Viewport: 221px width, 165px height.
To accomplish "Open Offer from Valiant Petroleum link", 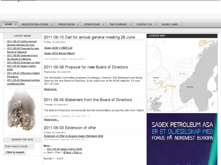I will (23, 75).
